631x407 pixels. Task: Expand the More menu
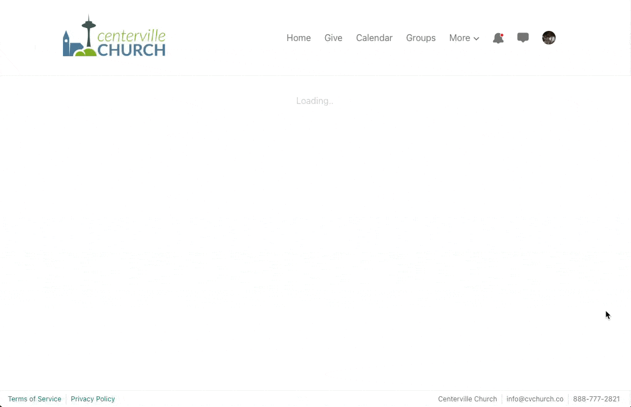459,38
